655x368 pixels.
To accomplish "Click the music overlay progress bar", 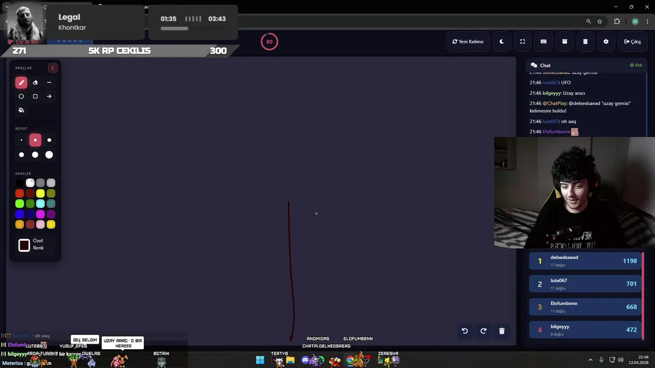I will coord(193,29).
